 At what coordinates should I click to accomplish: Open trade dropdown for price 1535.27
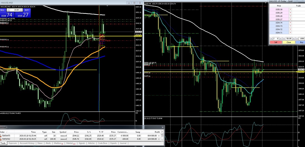click(x=290, y=19)
